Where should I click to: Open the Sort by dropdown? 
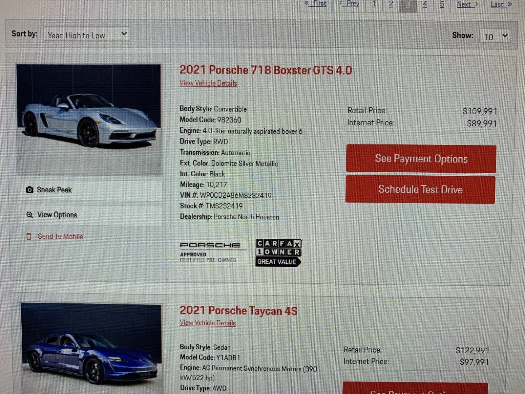point(87,34)
